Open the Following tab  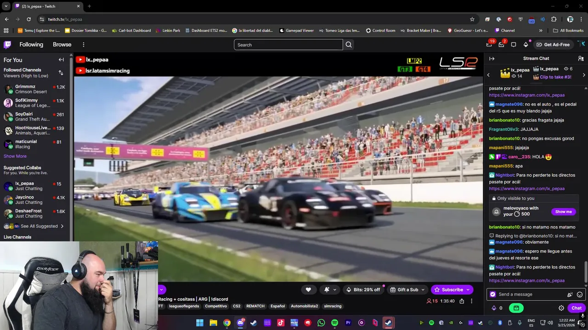(31, 44)
